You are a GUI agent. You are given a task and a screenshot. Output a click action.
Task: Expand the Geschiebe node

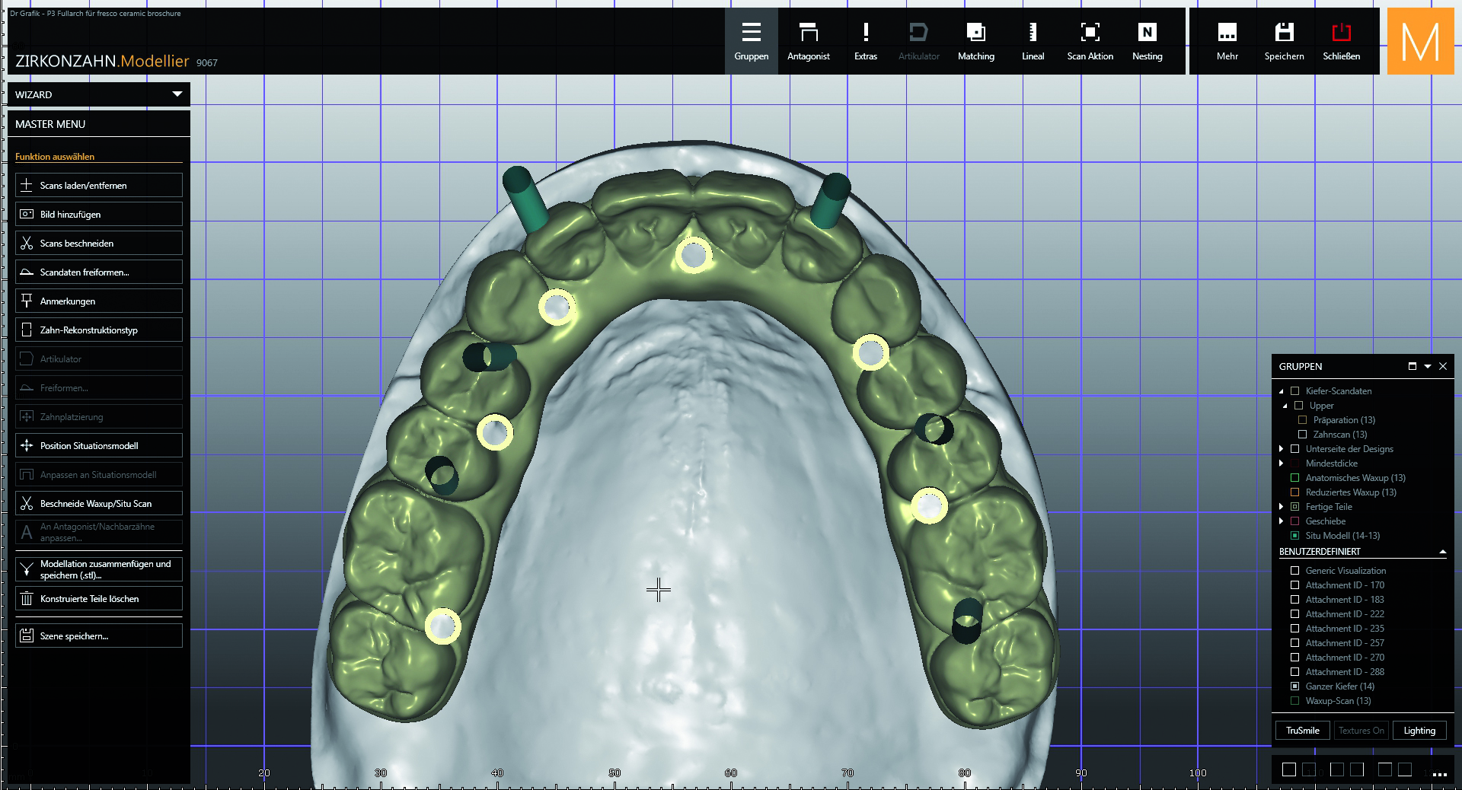[1282, 521]
